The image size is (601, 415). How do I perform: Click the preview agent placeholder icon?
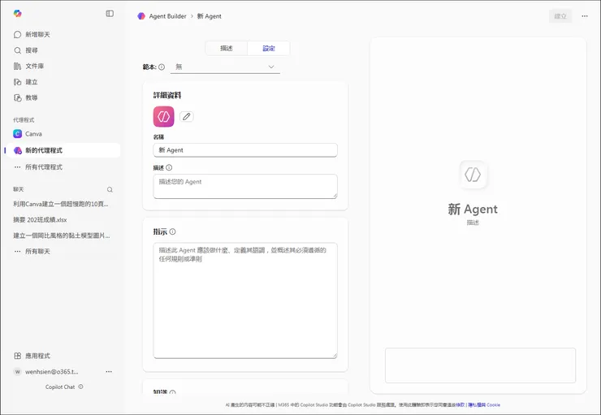pos(473,175)
